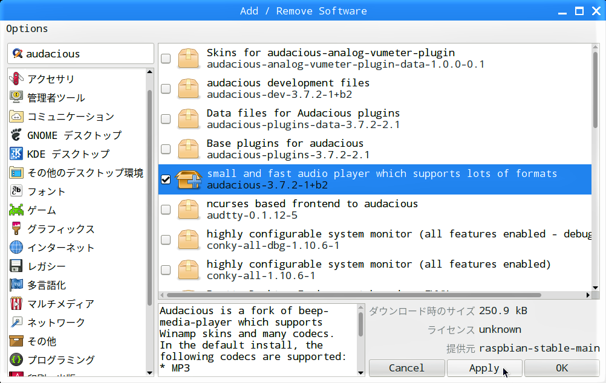
Task: Click the package icon for audtty
Action: (x=188, y=209)
